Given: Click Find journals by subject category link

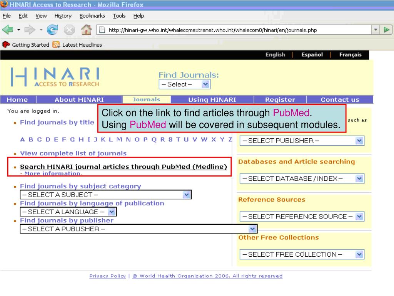Looking at the screenshot, I should pyautogui.click(x=80, y=186).
